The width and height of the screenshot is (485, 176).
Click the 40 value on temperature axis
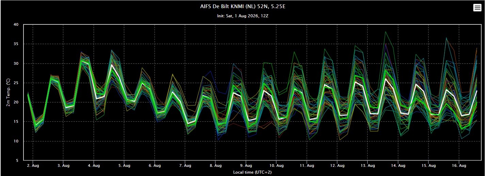(16, 25)
